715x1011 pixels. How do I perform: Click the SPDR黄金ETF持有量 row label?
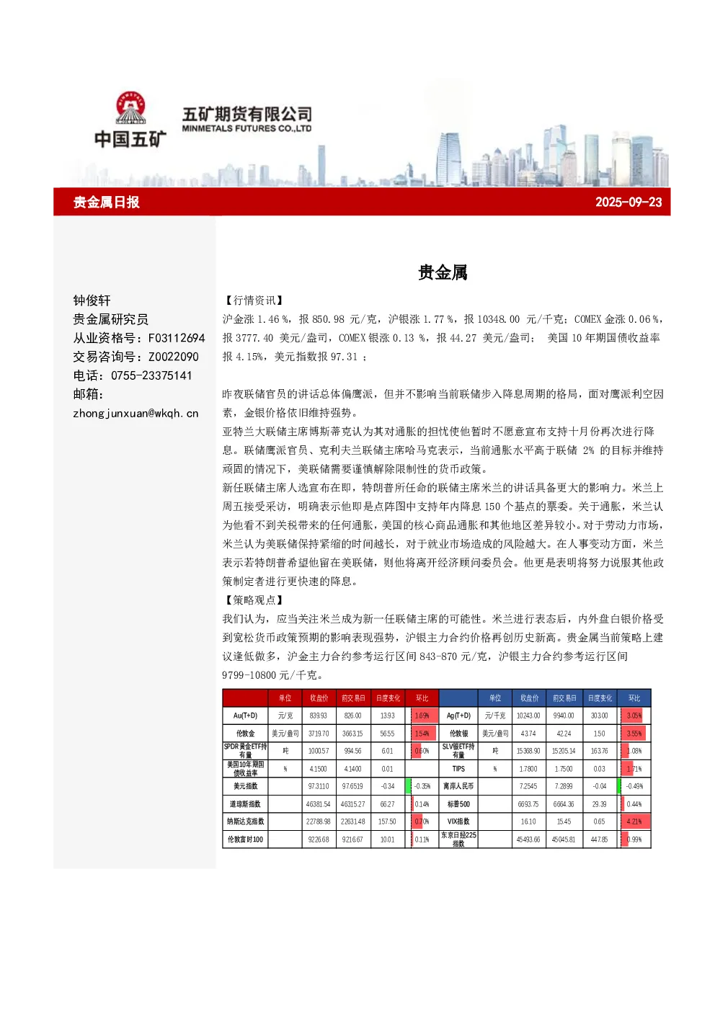click(245, 751)
